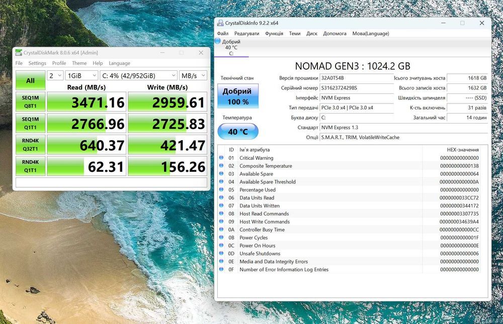The width and height of the screenshot is (503, 324).
Task: Run the SEQ1M Q8T1 test
Action: pos(31,102)
